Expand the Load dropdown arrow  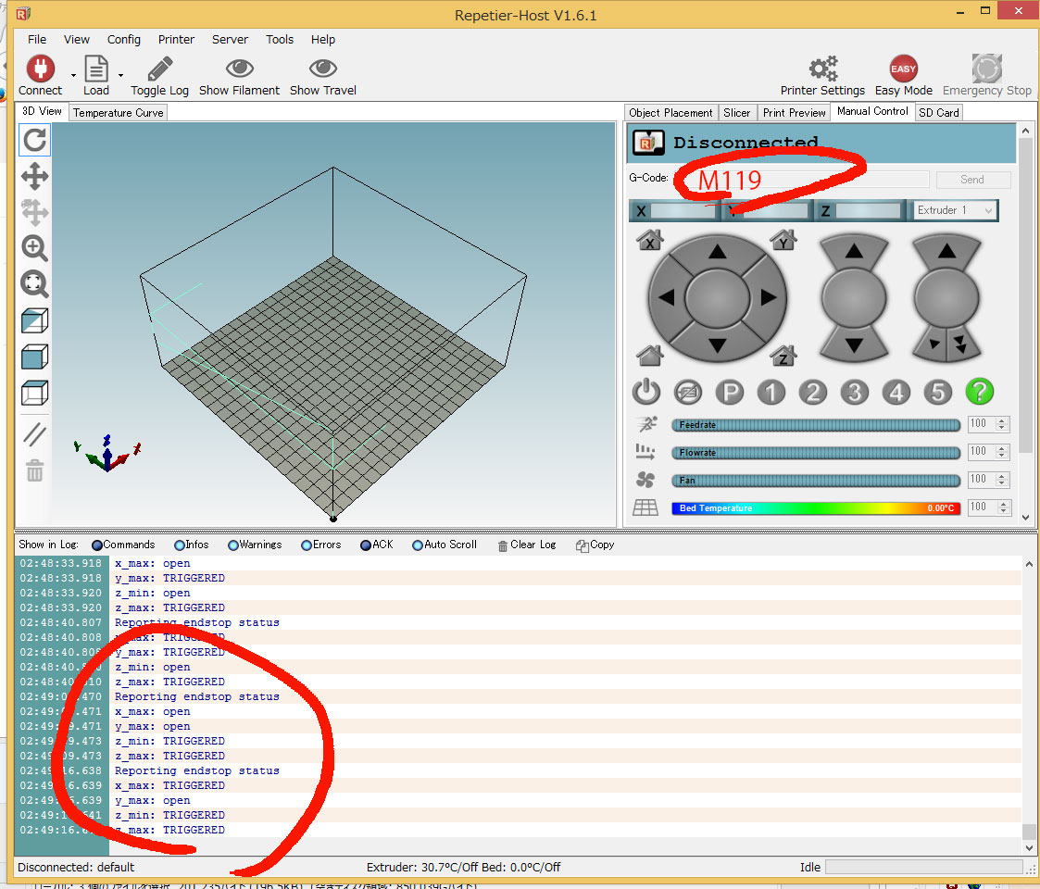pyautogui.click(x=120, y=76)
